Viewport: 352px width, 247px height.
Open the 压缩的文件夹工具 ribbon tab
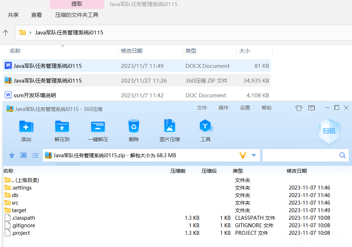[77, 15]
